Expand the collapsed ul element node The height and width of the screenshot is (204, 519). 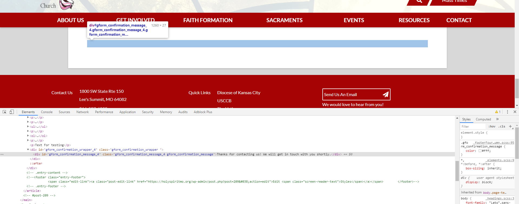point(28,126)
